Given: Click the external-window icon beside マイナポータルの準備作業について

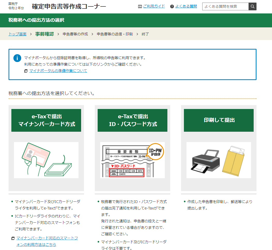Looking at the screenshot, I should point(26,71).
